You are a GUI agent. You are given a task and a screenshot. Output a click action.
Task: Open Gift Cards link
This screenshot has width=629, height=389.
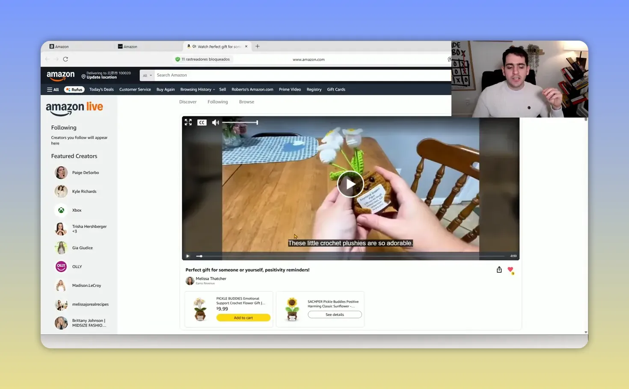click(x=336, y=90)
